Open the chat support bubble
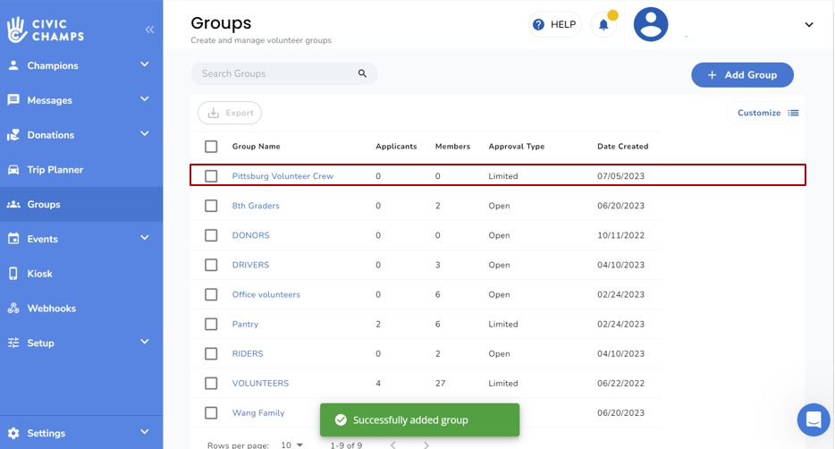This screenshot has height=449, width=835. pos(813,419)
